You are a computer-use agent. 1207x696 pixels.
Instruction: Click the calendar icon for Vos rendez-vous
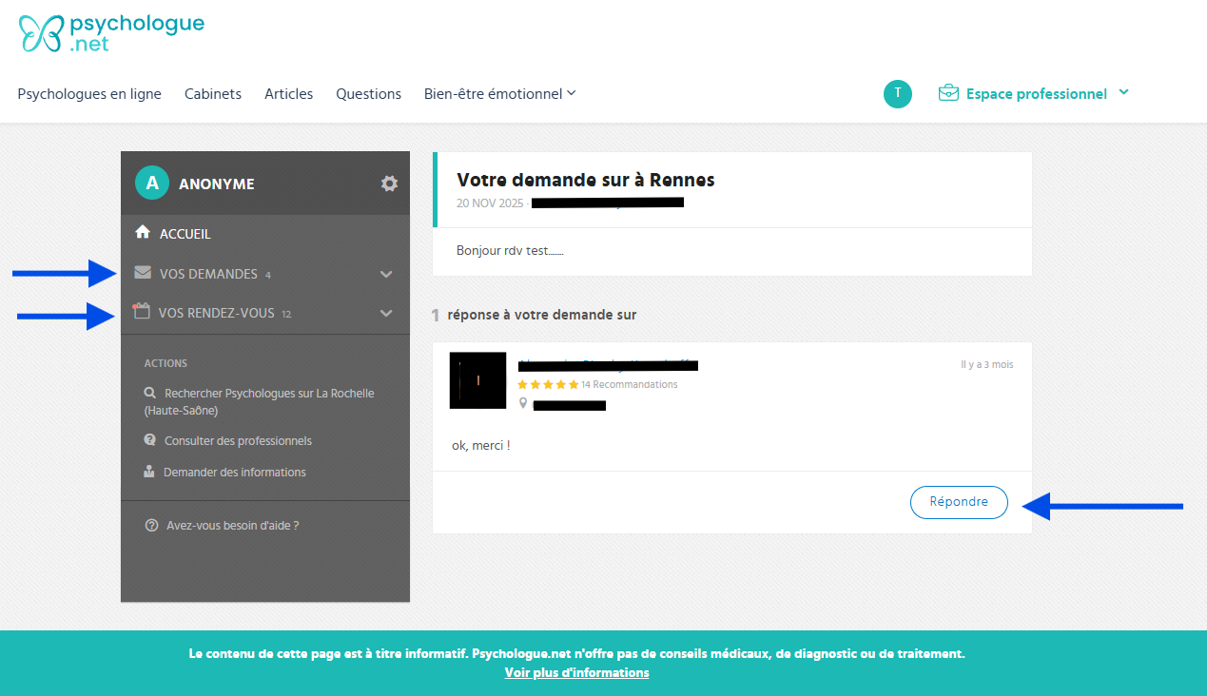(142, 312)
